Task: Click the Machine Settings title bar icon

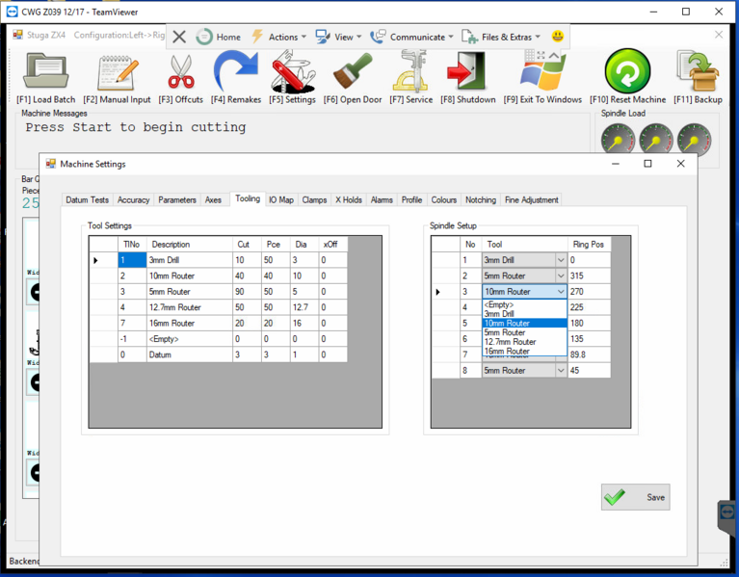Action: 50,164
